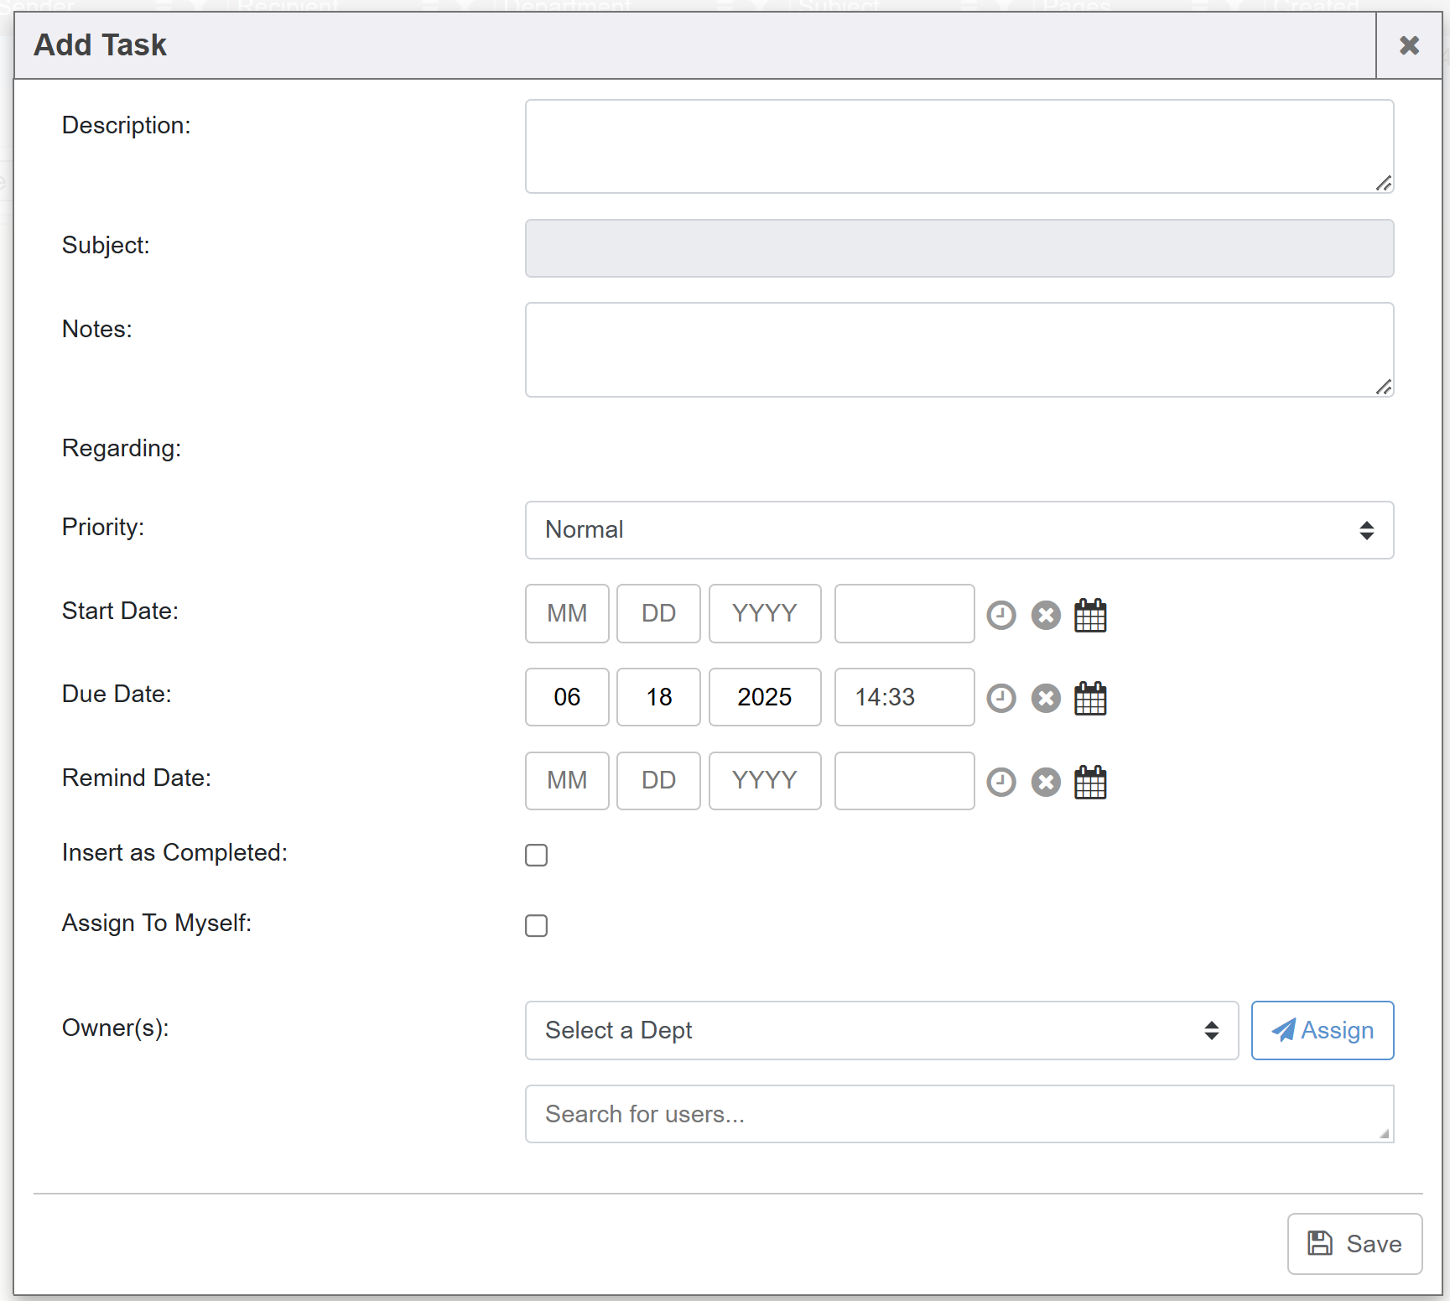Focus the Notes text area
This screenshot has width=1450, height=1301.
[x=959, y=350]
